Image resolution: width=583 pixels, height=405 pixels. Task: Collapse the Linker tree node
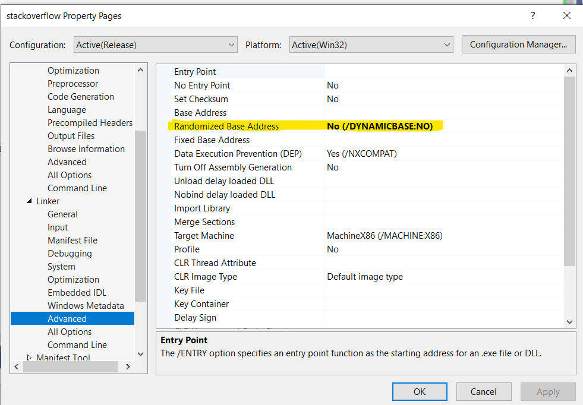[30, 201]
